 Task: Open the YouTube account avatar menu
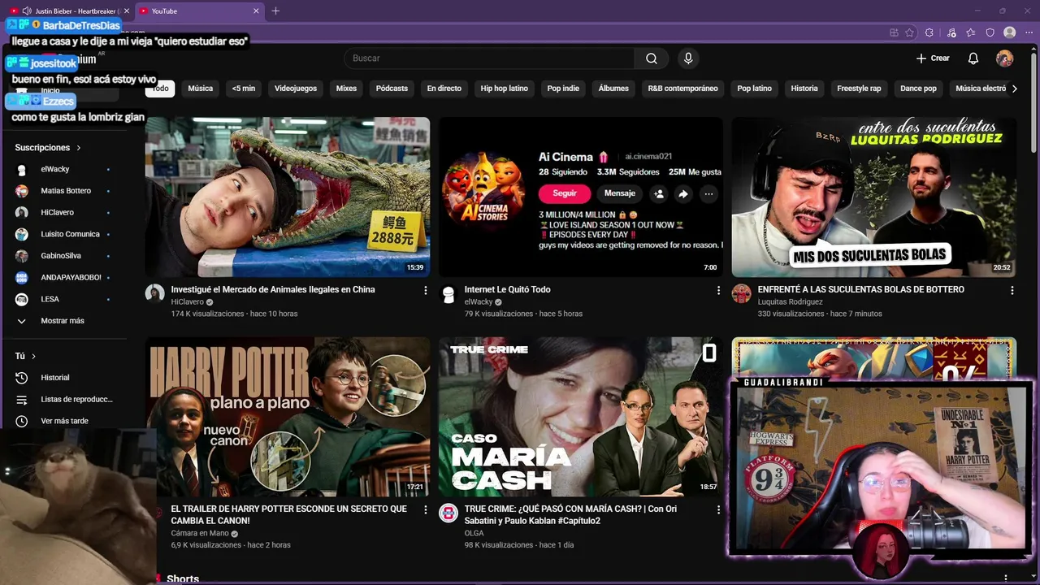(1005, 58)
